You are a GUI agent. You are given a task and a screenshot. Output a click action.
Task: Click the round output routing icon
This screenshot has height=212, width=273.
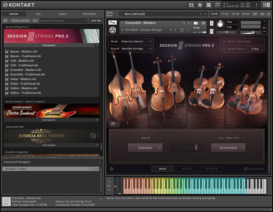(x=113, y=30)
